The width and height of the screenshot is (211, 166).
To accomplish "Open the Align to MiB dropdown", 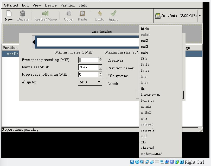I will (90, 82).
